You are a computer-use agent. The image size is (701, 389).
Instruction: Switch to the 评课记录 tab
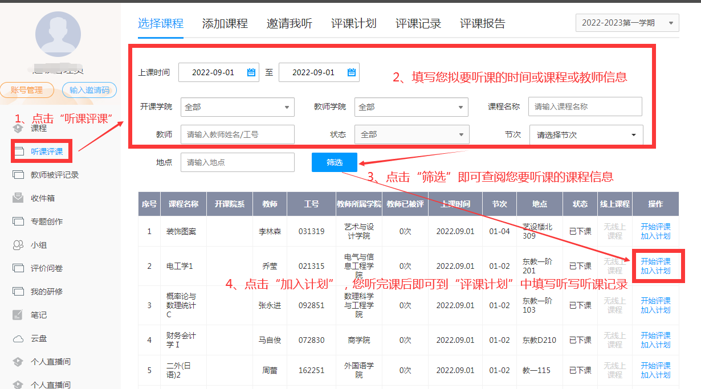[x=418, y=23]
